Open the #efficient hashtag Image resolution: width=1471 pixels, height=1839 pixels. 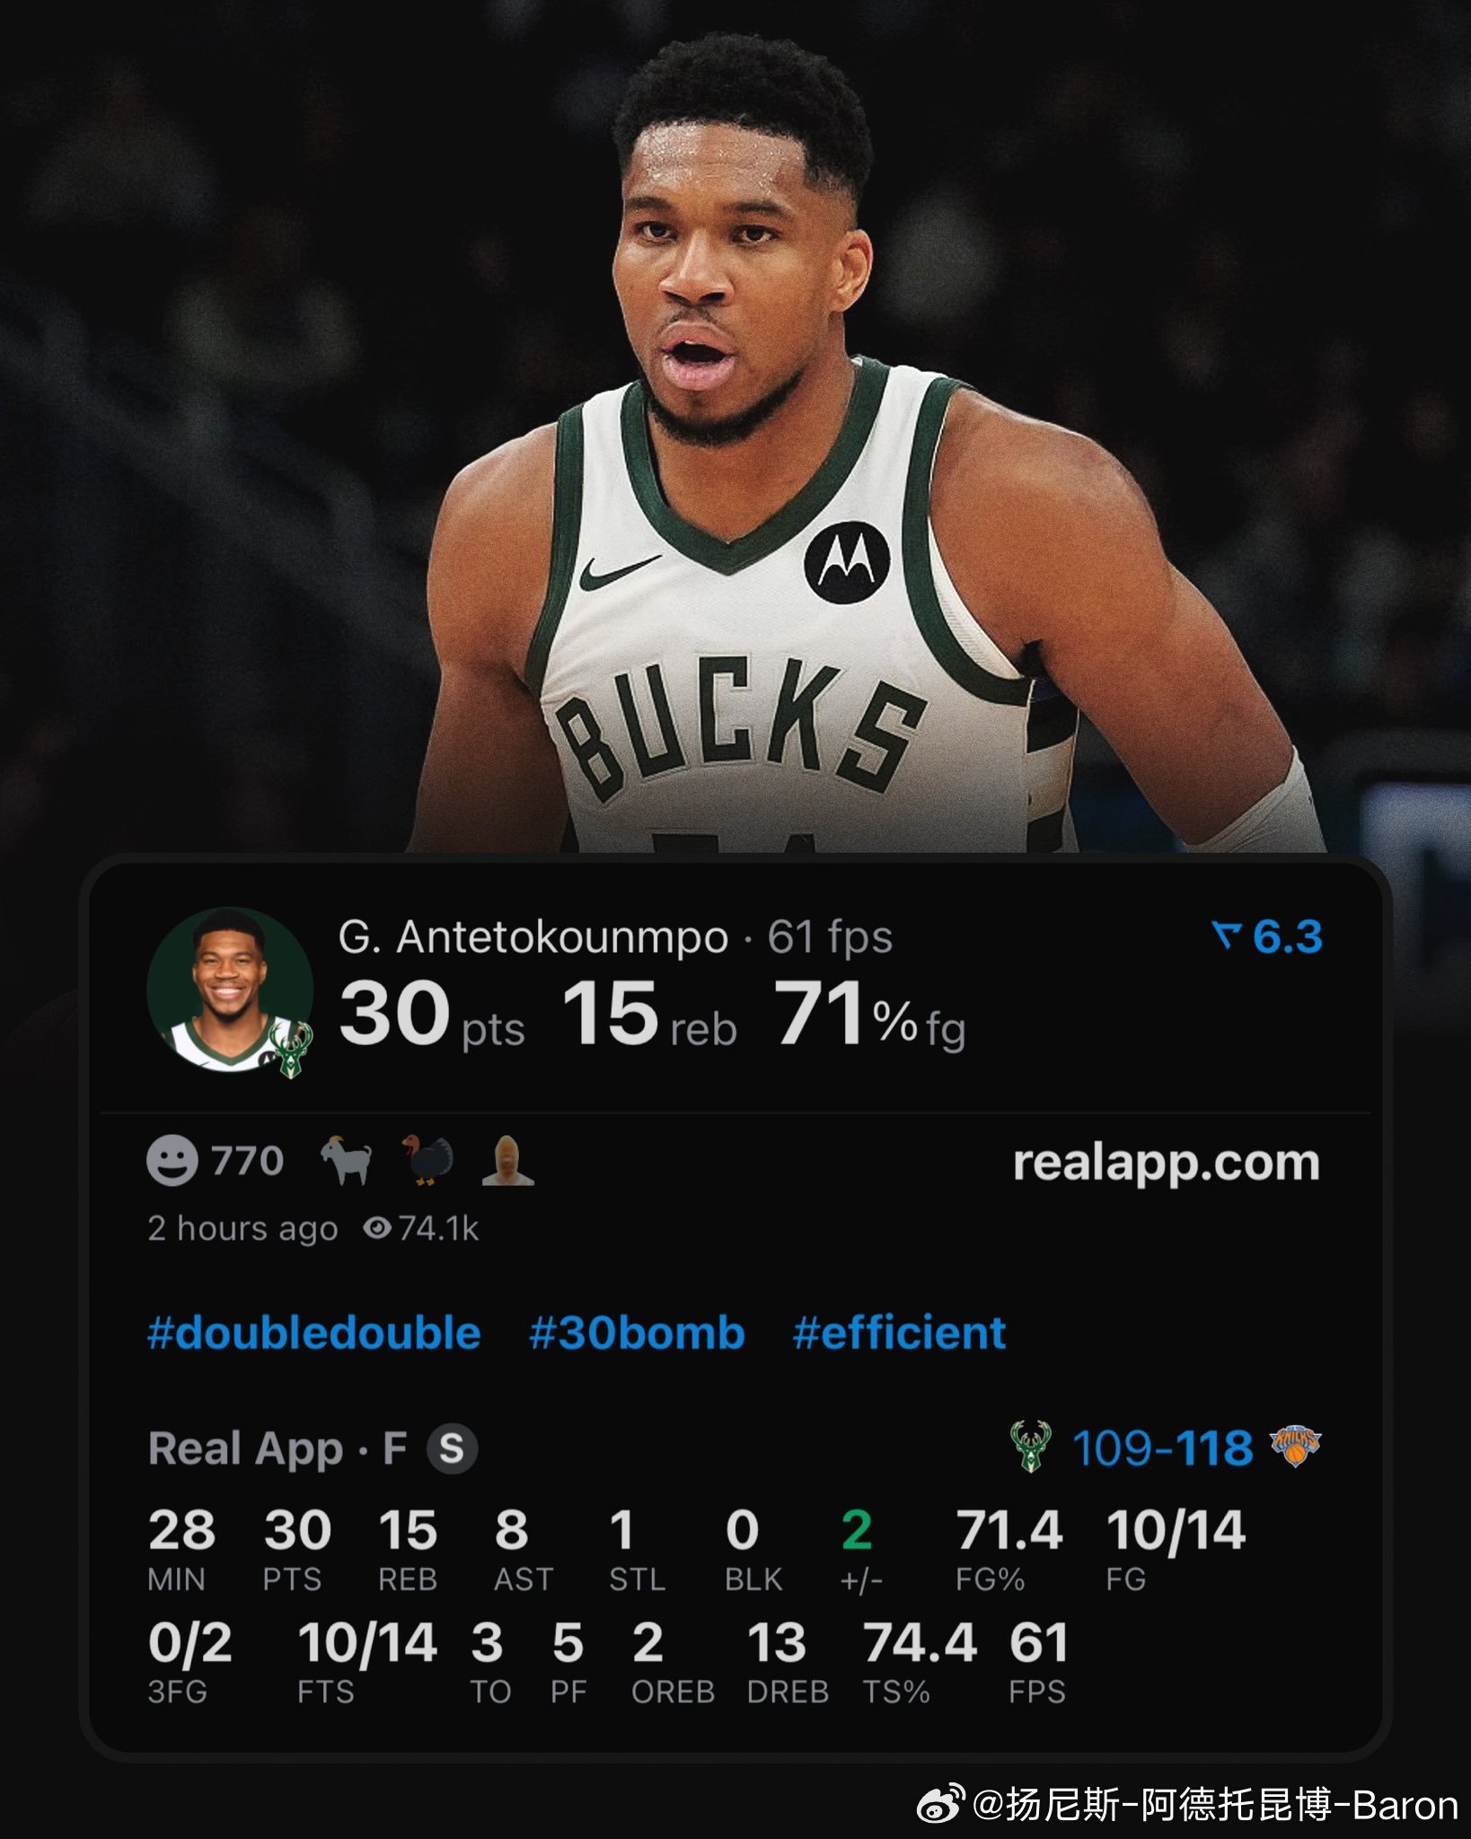click(x=899, y=1333)
